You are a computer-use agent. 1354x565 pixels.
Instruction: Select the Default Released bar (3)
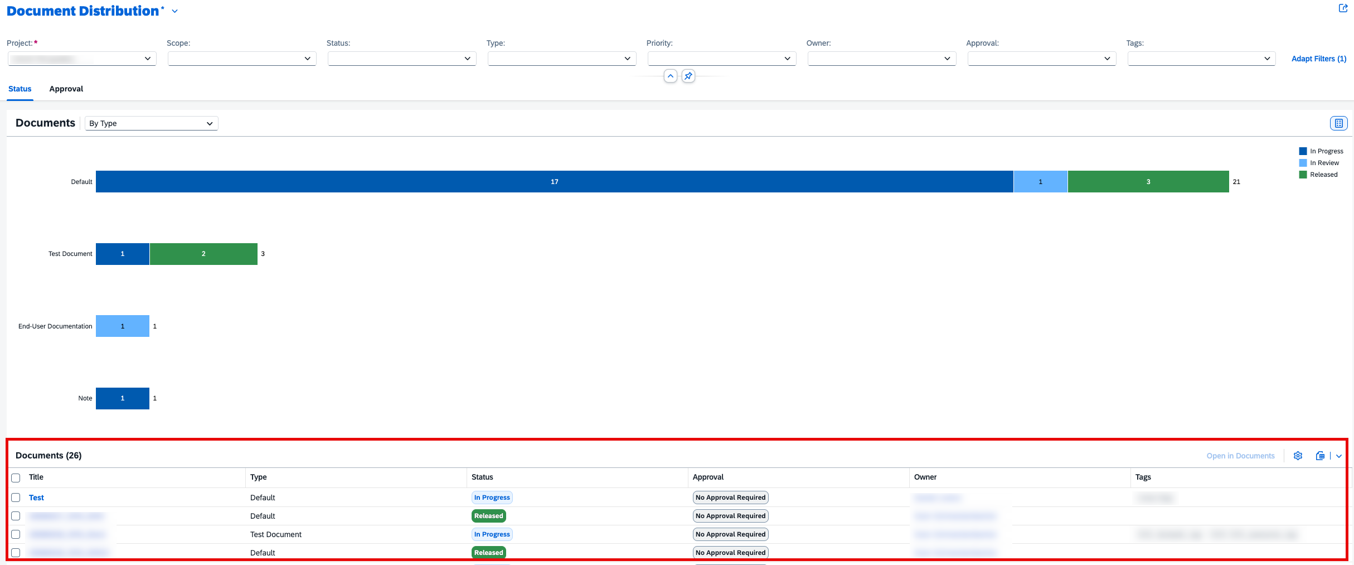point(1148,182)
